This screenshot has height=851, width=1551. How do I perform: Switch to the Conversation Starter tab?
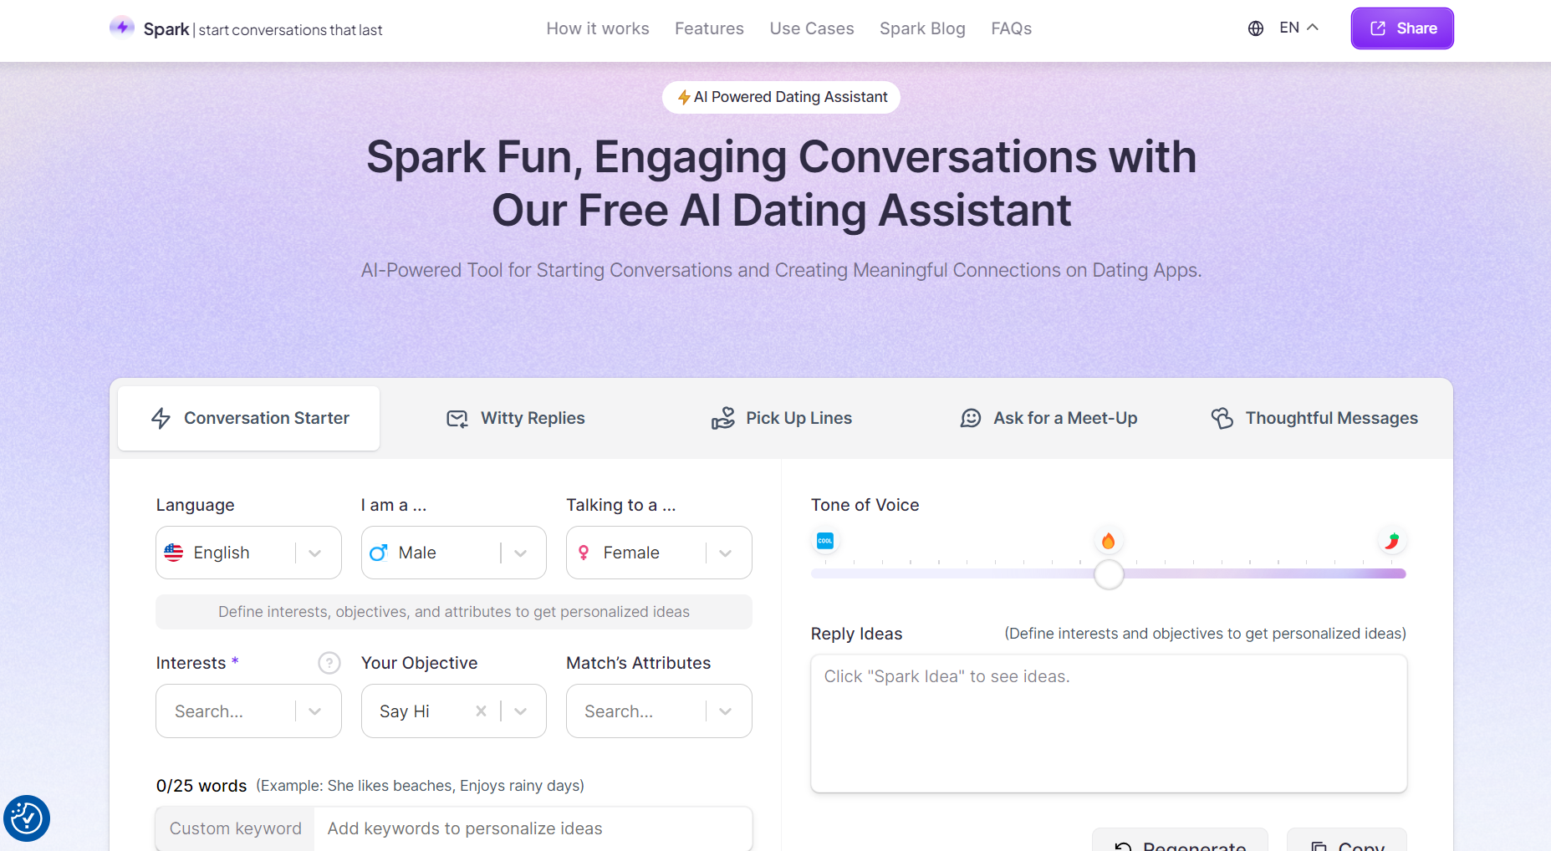point(249,418)
